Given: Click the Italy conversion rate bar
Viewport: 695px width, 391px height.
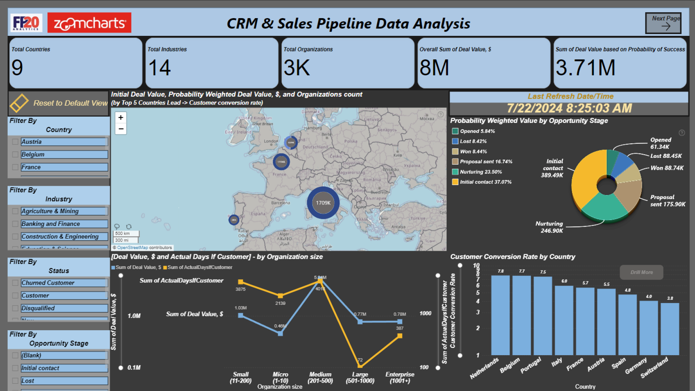Looking at the screenshot, I should point(564,320).
